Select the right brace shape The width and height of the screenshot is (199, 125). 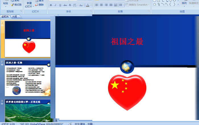pos(174,5)
